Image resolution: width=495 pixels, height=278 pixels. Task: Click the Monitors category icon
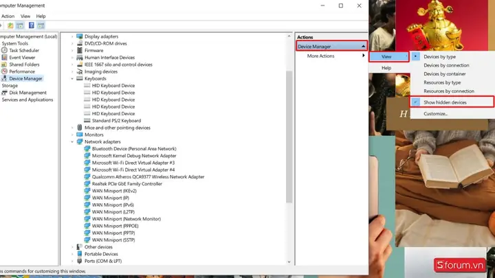pos(80,135)
